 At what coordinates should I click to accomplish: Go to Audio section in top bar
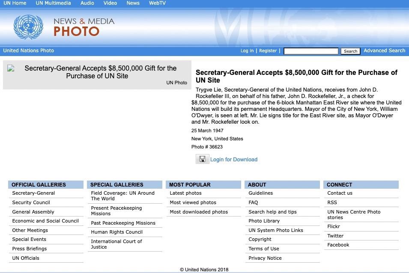click(87, 3)
